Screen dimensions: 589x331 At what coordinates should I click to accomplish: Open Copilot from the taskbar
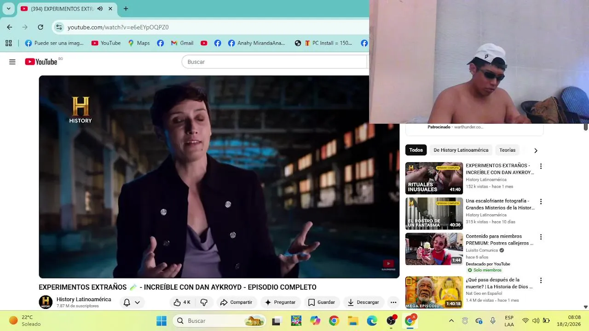315,320
